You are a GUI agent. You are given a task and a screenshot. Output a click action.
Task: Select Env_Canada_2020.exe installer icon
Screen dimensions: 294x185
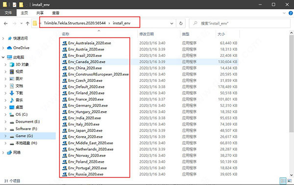65,62
